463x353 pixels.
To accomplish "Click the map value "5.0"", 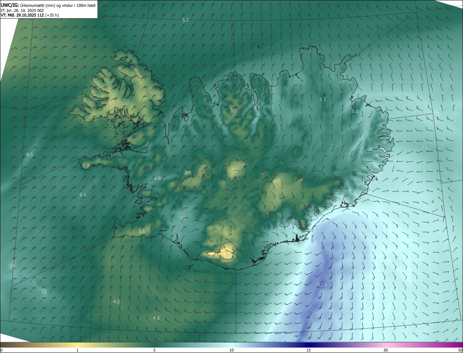I will (x=355, y=112).
